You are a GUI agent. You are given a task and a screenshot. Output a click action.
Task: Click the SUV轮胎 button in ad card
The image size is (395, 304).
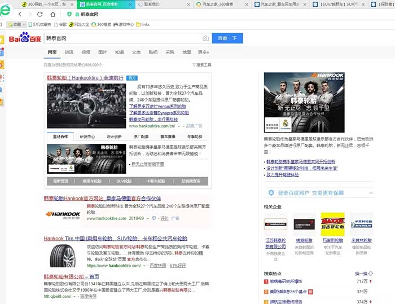click(124, 181)
